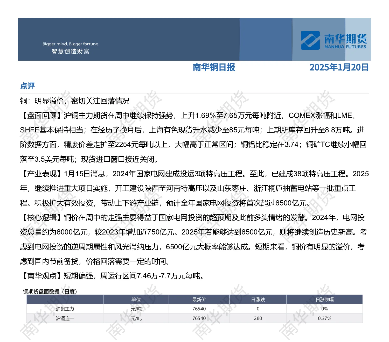This screenshot has height=342, width=389.
Task: Click the 76540 price in 沪铜连一 row
Action: (199, 318)
